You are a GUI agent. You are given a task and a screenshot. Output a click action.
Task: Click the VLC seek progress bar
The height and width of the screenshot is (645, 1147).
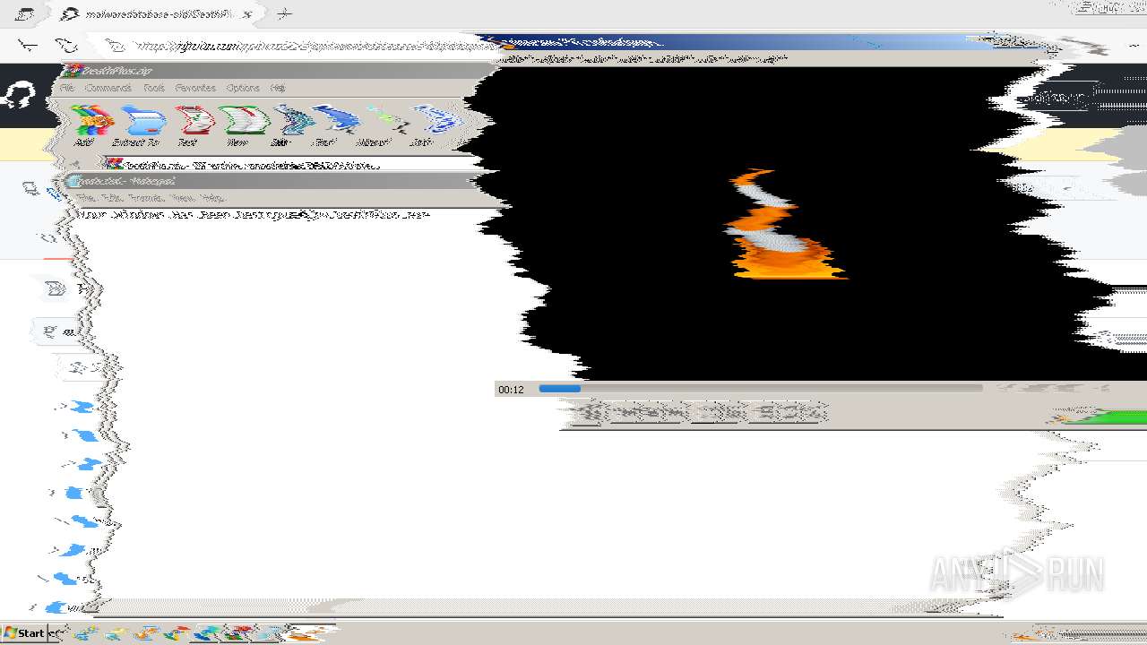(760, 389)
